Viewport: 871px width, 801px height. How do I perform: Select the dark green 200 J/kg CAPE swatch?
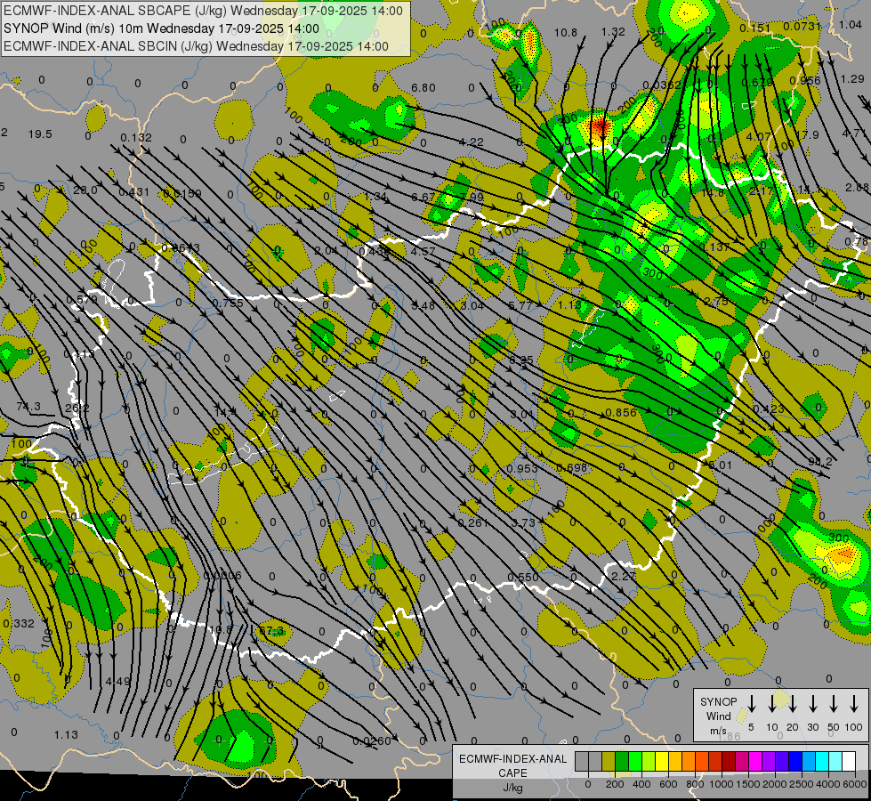622,761
